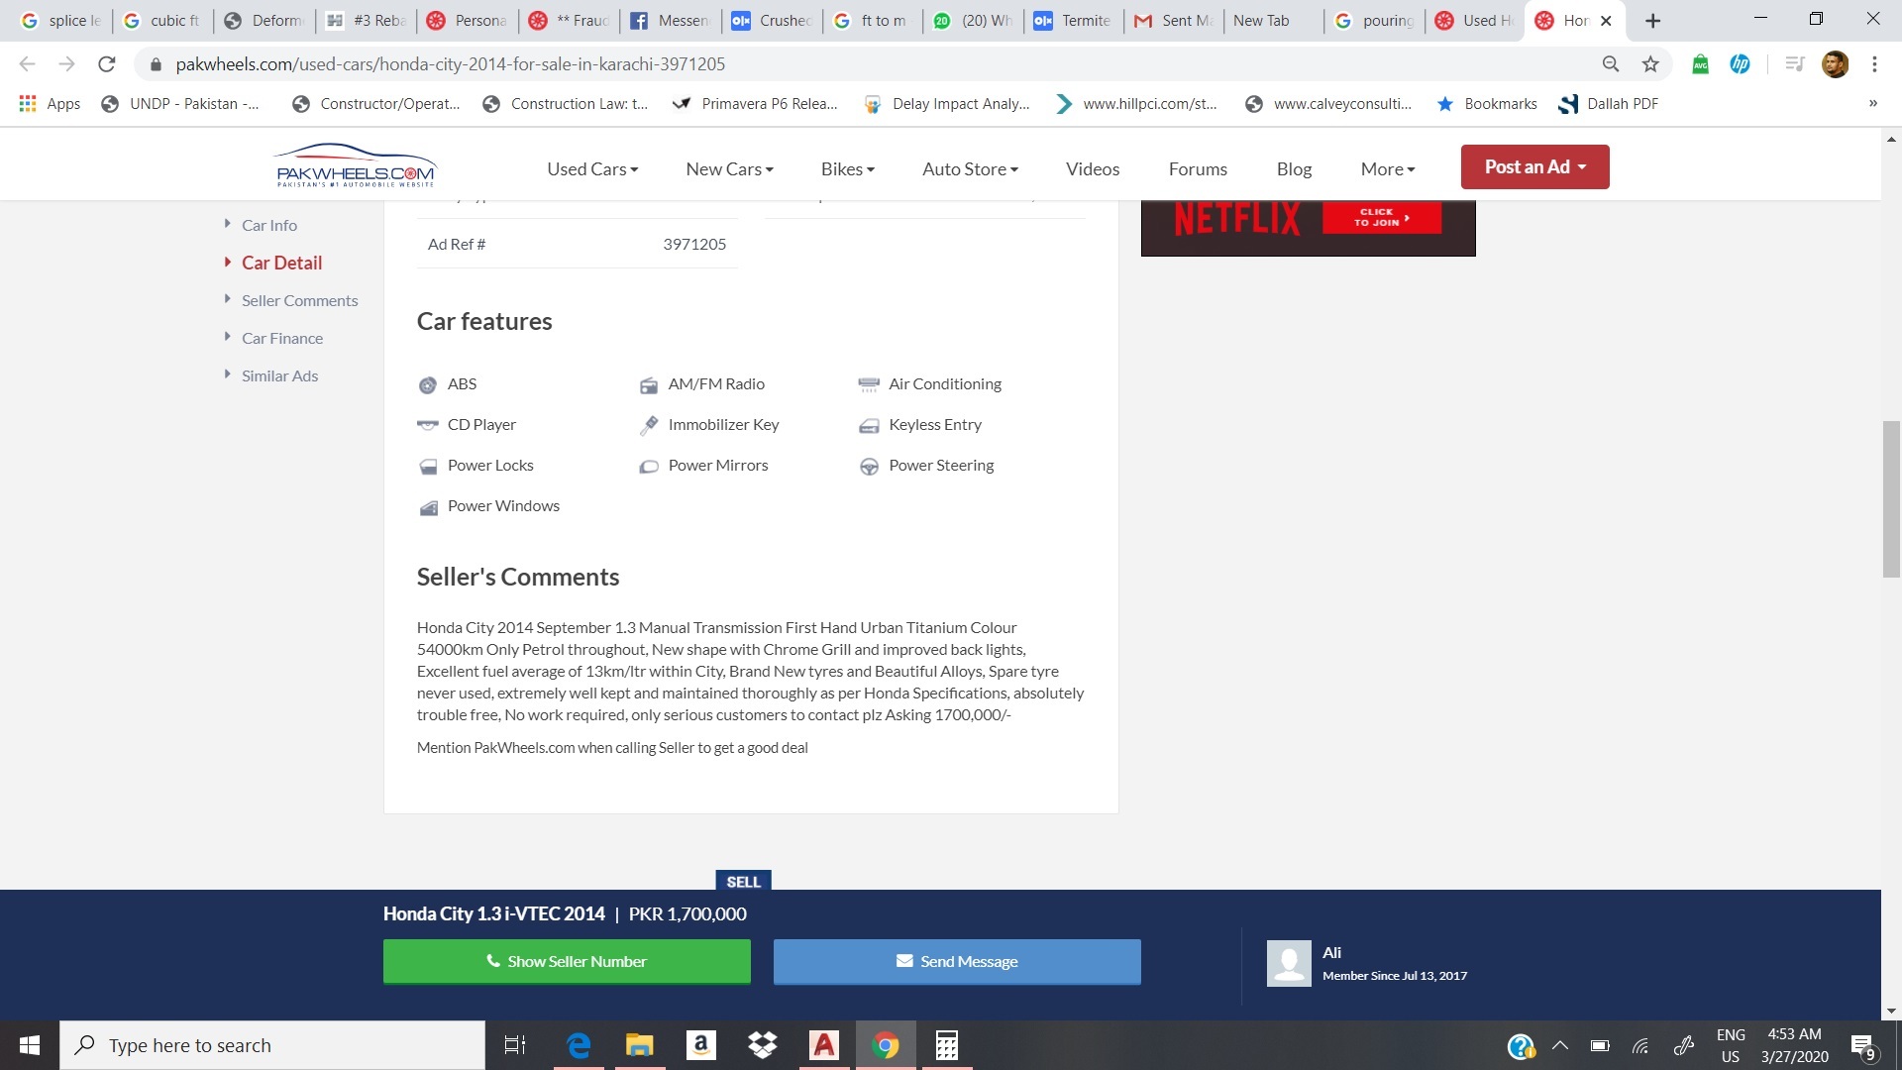
Task: Go to the Forums page
Action: click(x=1198, y=169)
